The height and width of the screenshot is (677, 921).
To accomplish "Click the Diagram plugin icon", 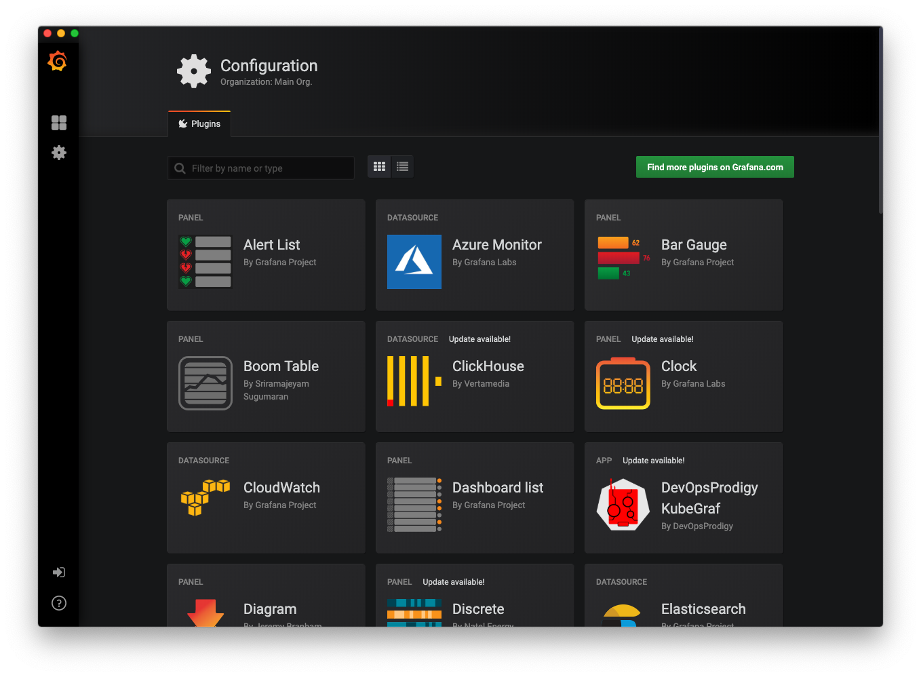I will (205, 613).
